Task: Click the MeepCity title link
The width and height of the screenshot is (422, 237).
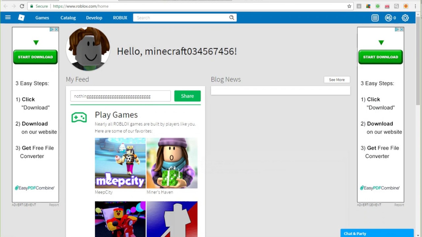Action: tap(104, 192)
